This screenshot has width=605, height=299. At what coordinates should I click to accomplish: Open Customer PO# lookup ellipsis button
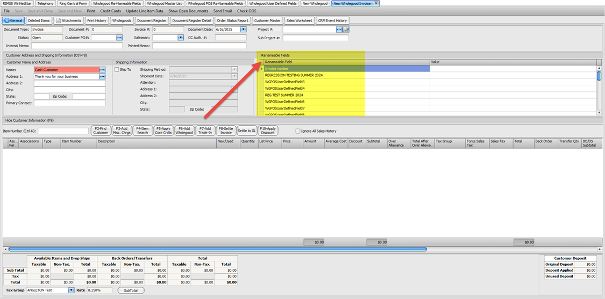point(119,38)
